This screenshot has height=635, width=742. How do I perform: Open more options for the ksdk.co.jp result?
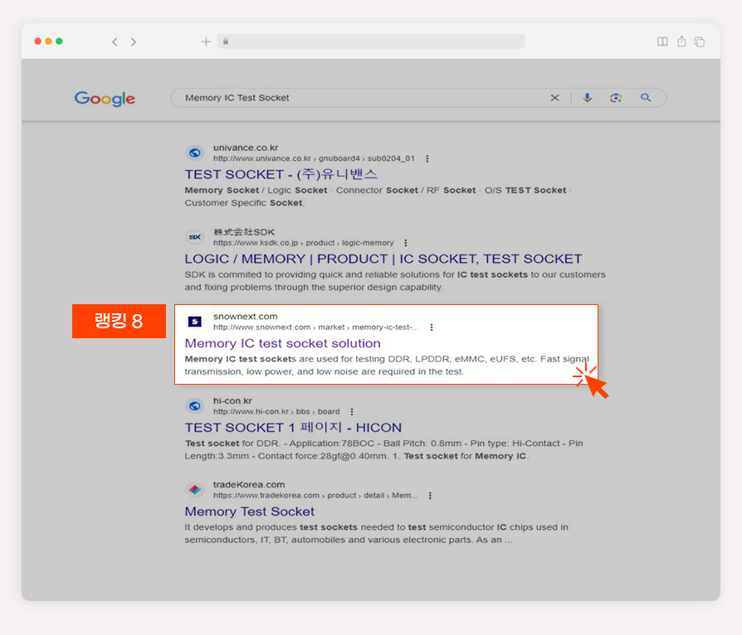click(406, 243)
